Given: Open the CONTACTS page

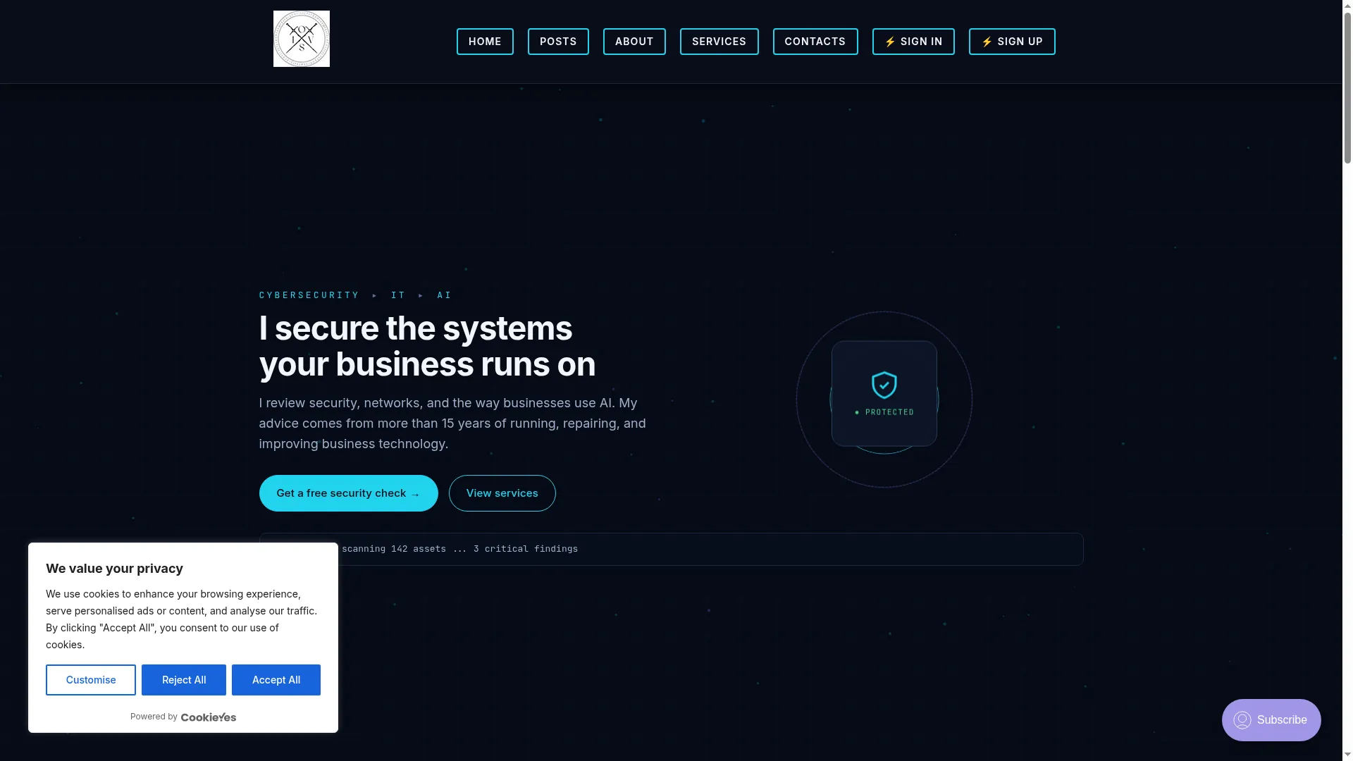Looking at the screenshot, I should (815, 42).
